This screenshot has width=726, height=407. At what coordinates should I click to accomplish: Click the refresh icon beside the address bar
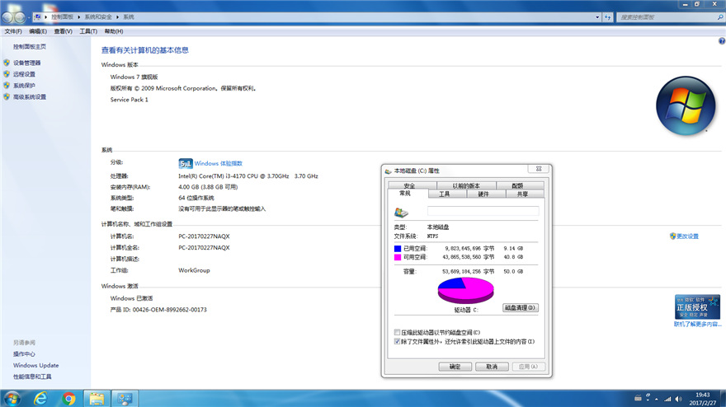(x=608, y=17)
